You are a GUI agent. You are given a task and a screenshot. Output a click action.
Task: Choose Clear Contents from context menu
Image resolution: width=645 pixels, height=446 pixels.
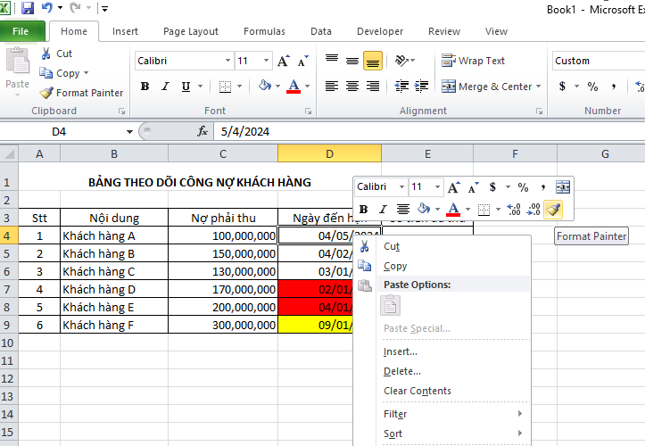tap(442, 391)
